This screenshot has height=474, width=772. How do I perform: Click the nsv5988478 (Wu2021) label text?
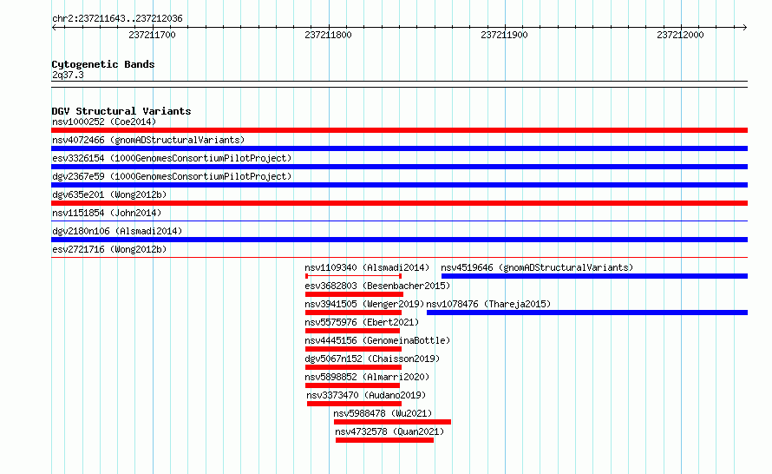click(x=383, y=413)
